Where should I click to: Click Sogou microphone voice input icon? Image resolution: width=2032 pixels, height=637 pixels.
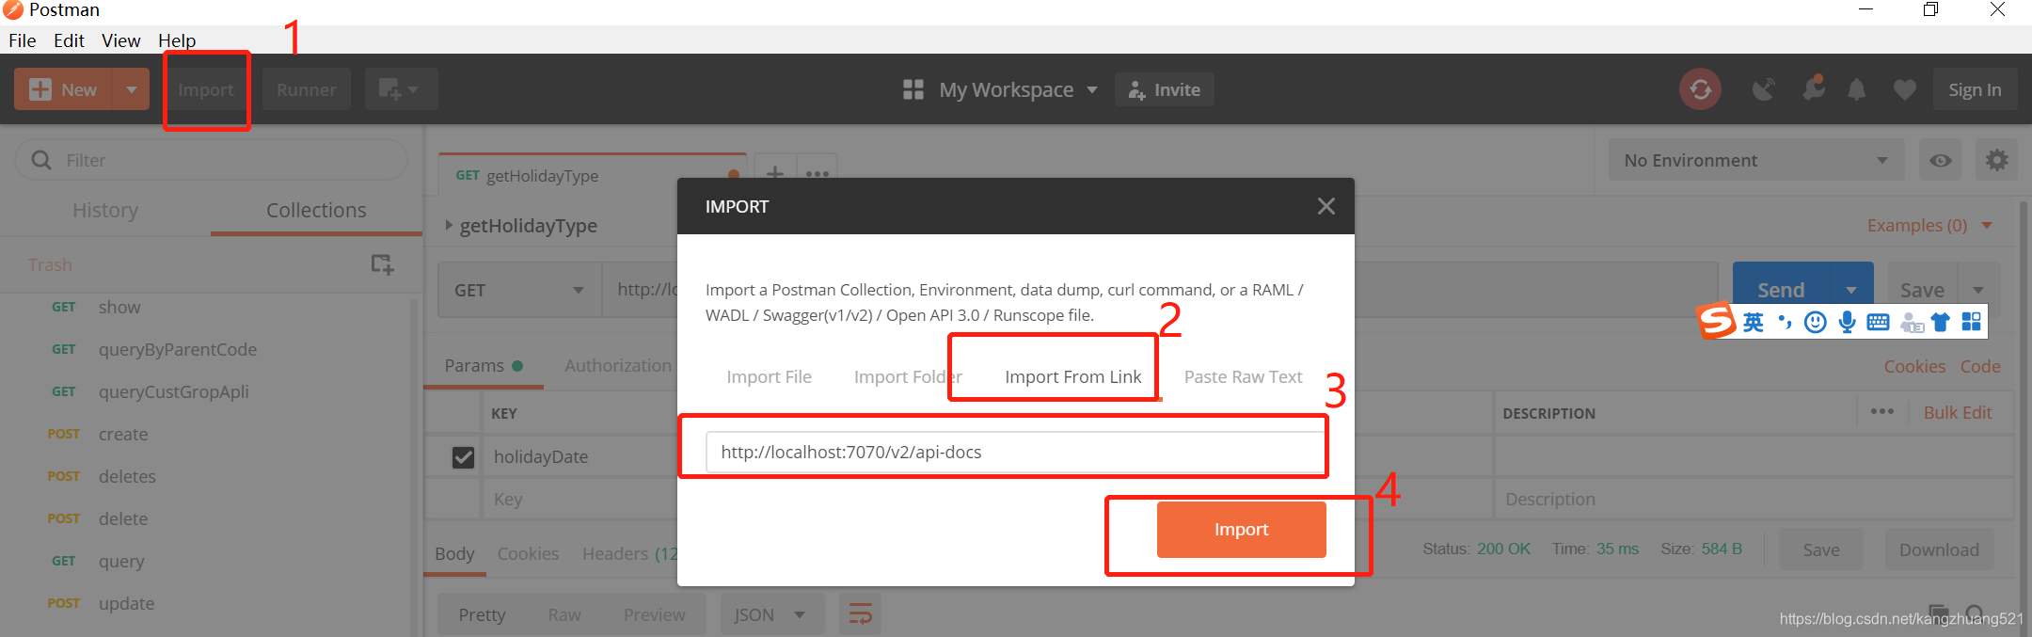pyautogui.click(x=1847, y=322)
